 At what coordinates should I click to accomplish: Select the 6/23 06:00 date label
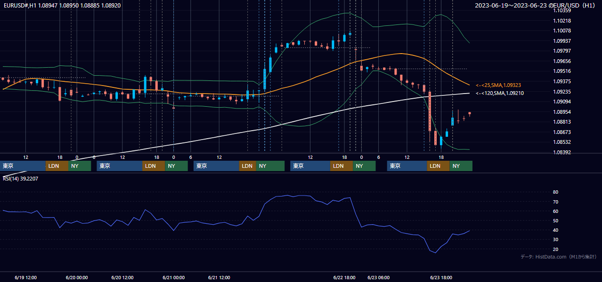coord(378,277)
